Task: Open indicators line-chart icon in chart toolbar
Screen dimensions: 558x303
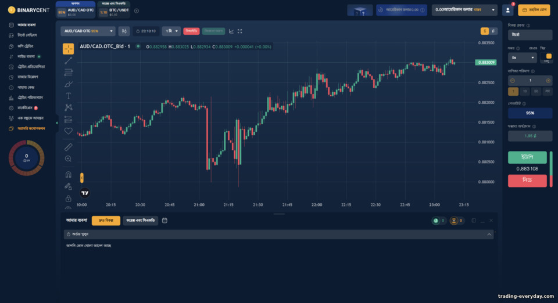Action: (231, 31)
